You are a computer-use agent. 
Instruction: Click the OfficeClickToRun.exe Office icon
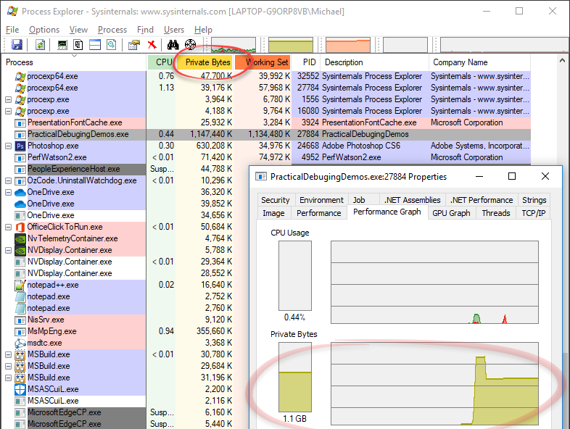(20, 228)
